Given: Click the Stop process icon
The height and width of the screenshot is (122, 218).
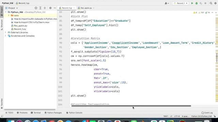Looking at the screenshot, I should coord(205,3).
